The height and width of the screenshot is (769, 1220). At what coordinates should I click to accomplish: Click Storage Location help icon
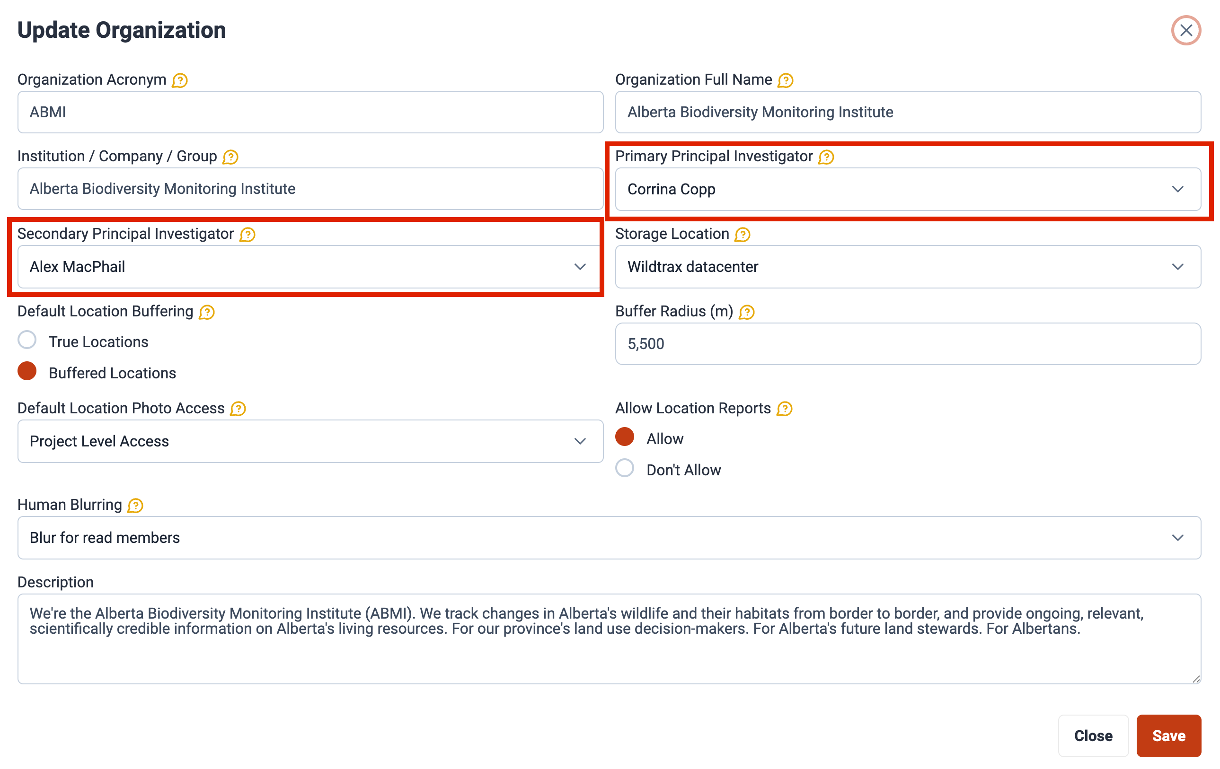pyautogui.click(x=742, y=235)
